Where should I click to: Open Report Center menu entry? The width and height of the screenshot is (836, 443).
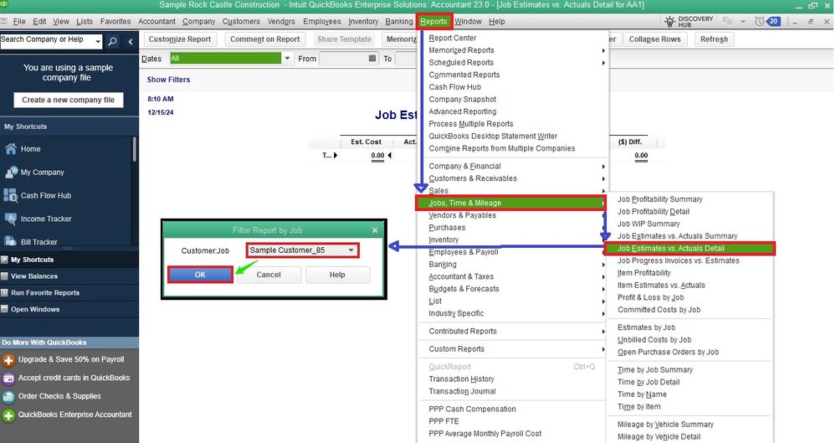pos(452,38)
